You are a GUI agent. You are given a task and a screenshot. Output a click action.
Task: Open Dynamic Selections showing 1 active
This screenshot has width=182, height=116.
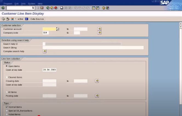click(17, 19)
